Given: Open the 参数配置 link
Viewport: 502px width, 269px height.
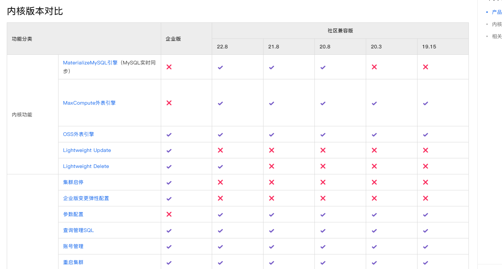Looking at the screenshot, I should [73, 214].
